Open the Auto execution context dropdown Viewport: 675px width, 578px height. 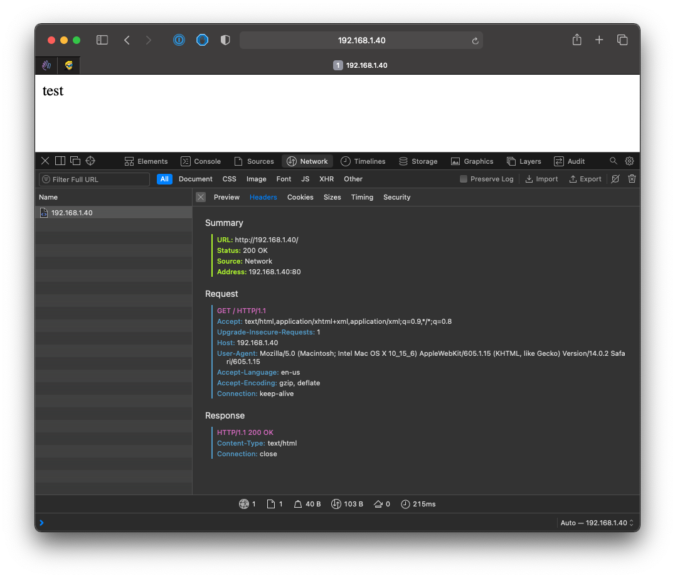(x=597, y=523)
